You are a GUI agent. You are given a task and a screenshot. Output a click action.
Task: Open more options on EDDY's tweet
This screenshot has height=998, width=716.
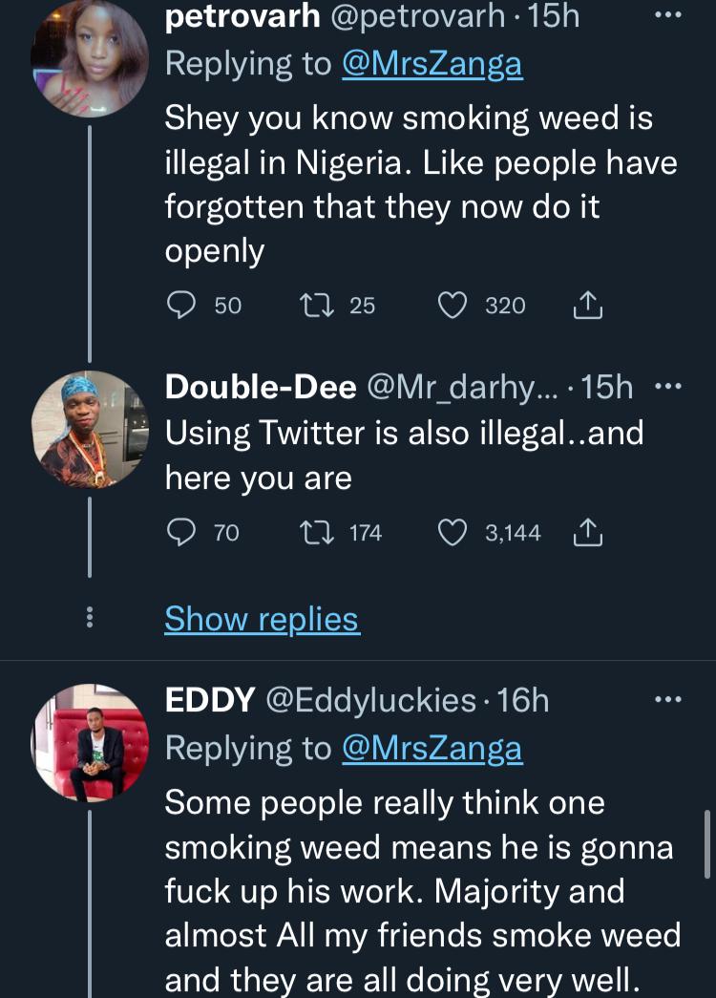667,700
